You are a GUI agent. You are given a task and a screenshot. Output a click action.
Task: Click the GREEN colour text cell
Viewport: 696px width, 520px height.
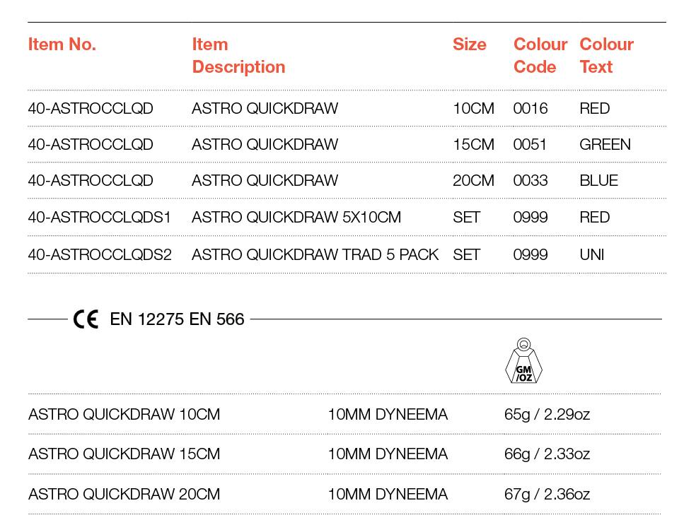pos(605,145)
